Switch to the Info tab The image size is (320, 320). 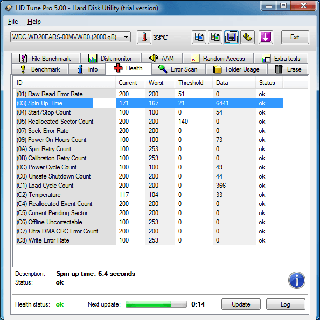click(x=87, y=69)
